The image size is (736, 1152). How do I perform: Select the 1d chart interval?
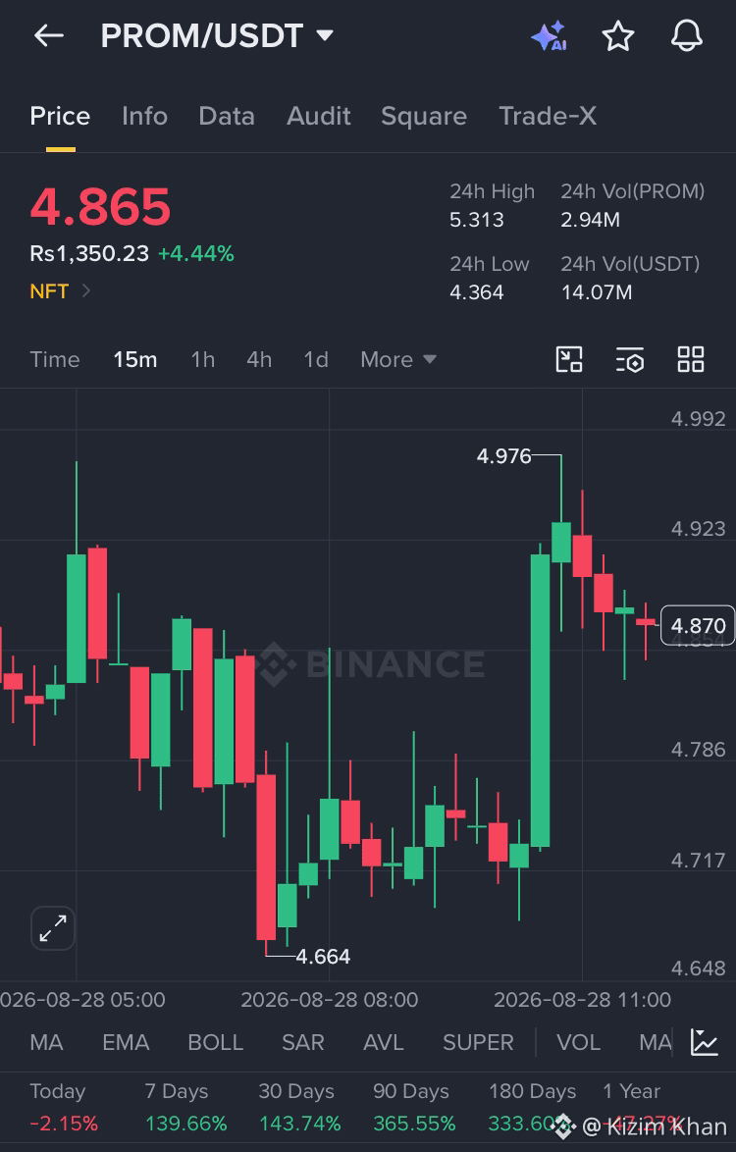click(316, 359)
